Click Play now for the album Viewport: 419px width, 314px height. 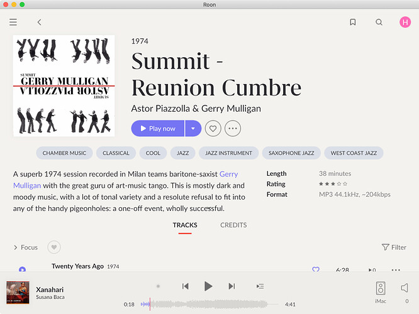158,129
